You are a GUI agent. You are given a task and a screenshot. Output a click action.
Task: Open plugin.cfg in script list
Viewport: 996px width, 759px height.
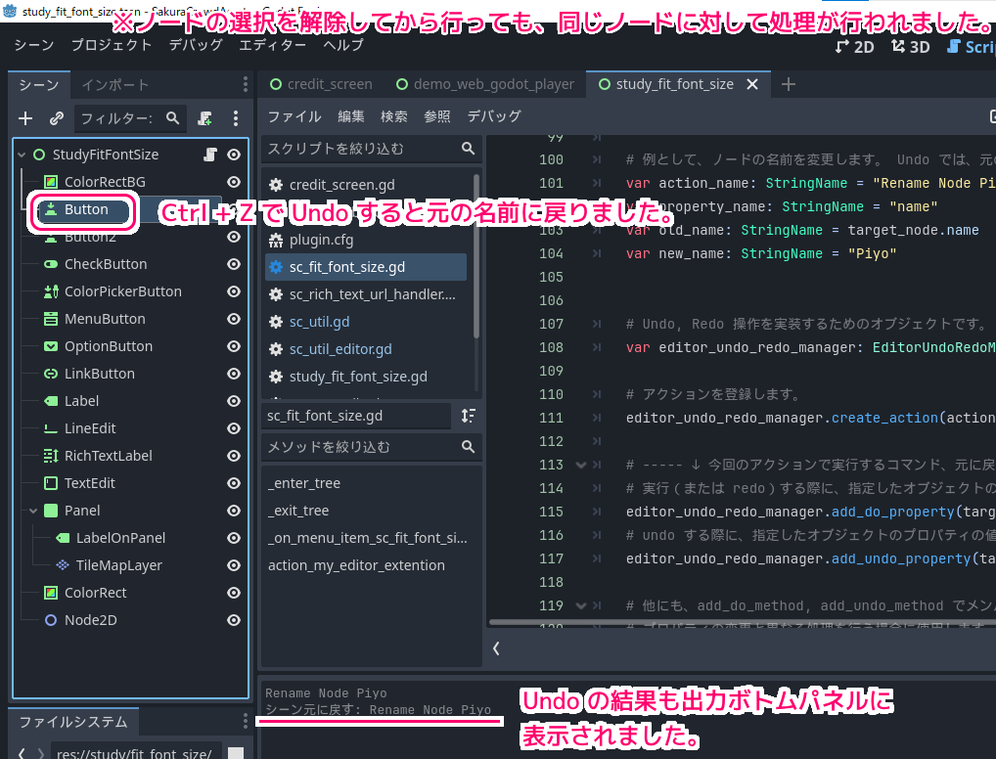click(x=366, y=240)
